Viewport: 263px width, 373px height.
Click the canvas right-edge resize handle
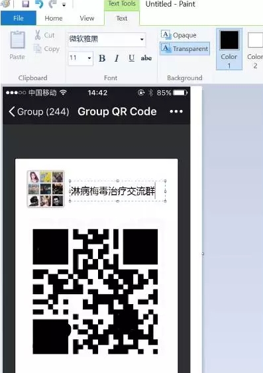203,254
